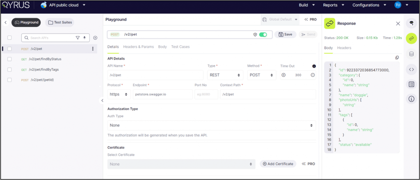Click the Time Out info icon
Screen dimensions: 420x180
[314, 66]
